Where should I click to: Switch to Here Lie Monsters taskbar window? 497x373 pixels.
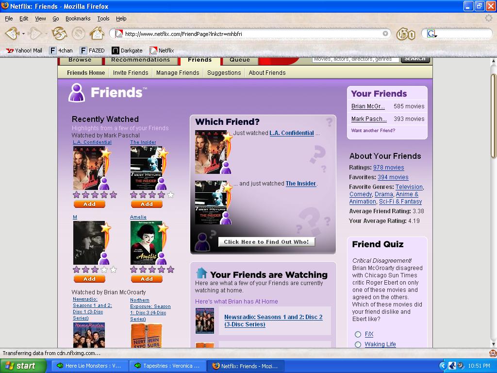[x=89, y=366]
